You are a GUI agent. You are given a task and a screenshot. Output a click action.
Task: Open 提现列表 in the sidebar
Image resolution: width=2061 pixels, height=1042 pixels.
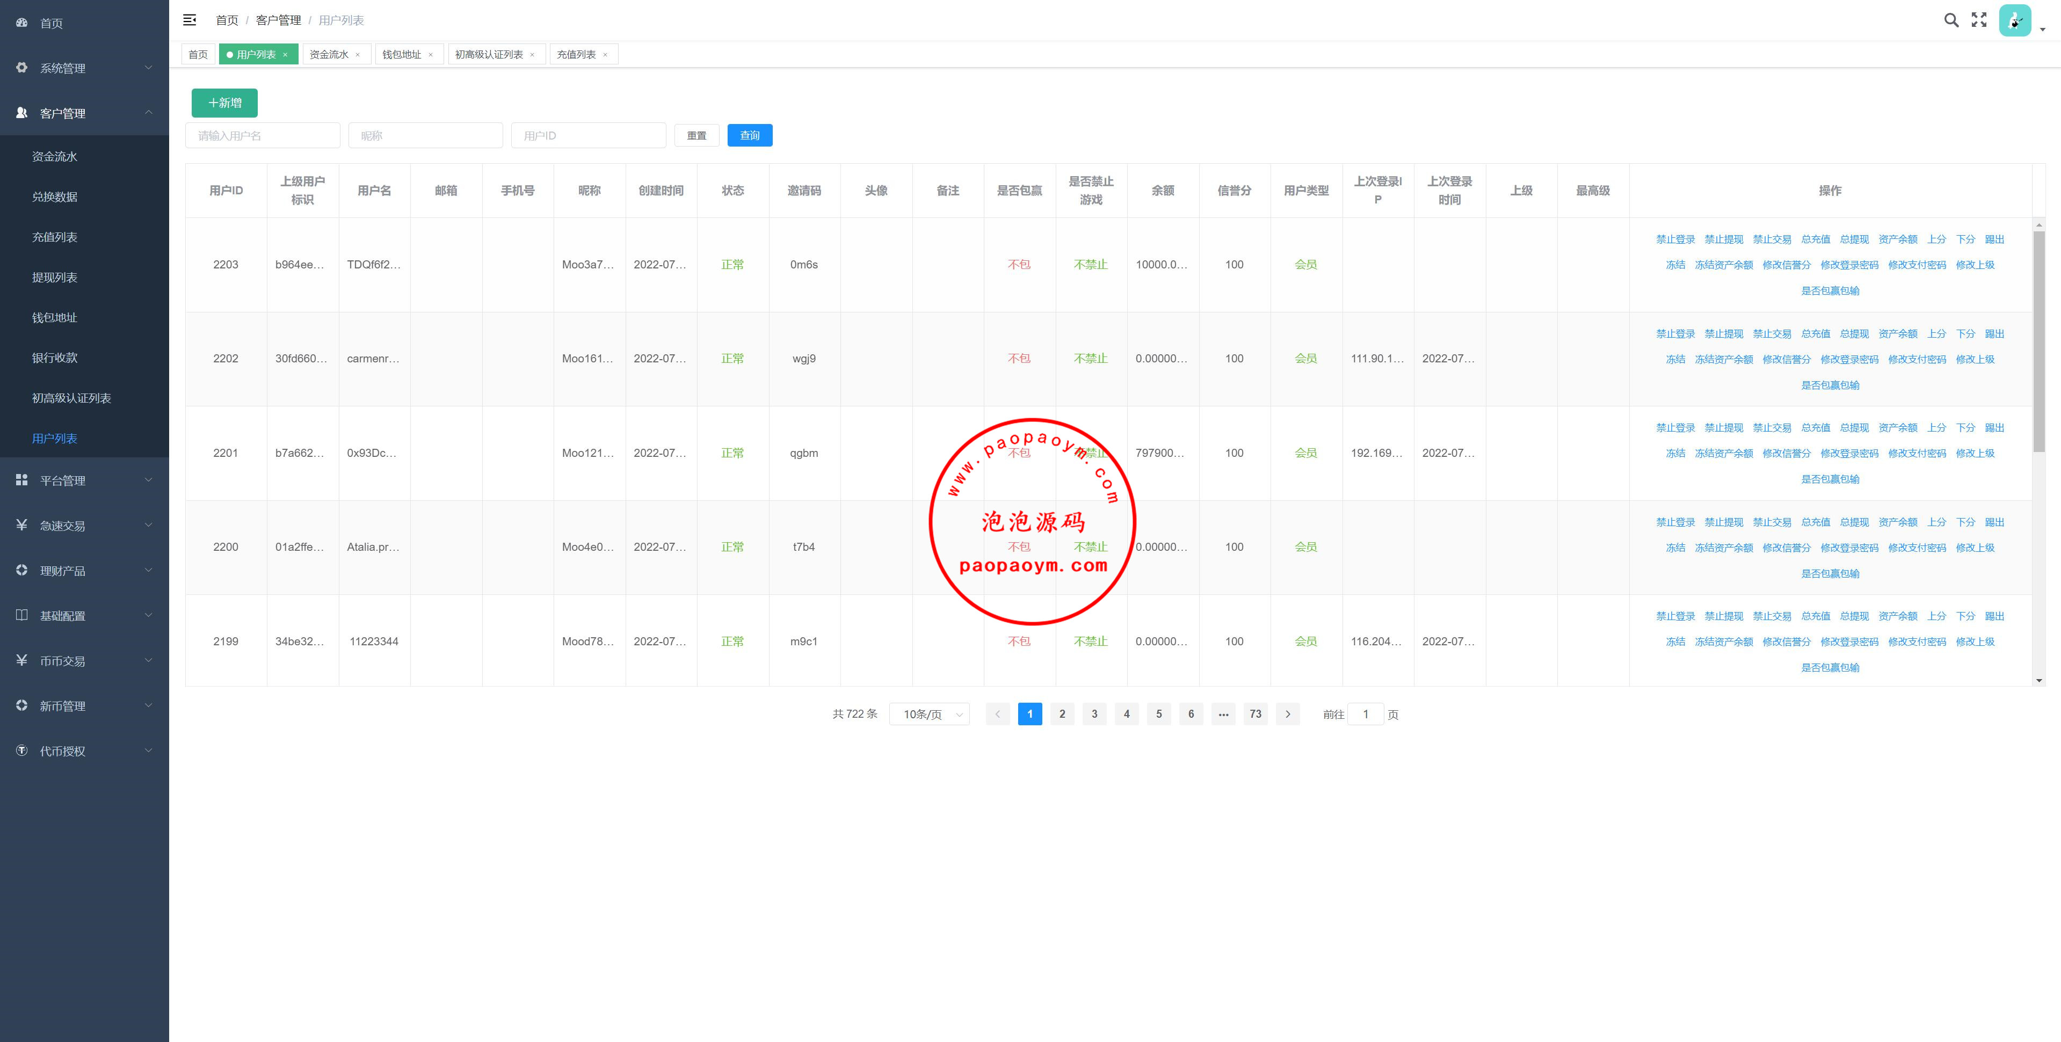pos(54,276)
